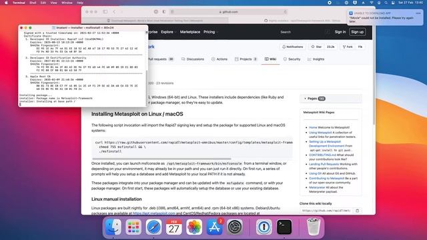Open Launchpad from the Dock
427x240 pixels.
[133, 227]
